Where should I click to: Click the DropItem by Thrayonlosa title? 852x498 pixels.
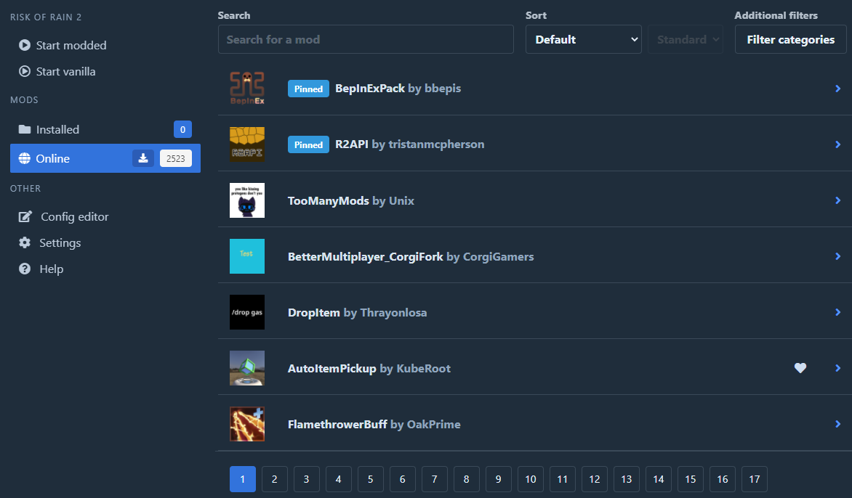[357, 312]
